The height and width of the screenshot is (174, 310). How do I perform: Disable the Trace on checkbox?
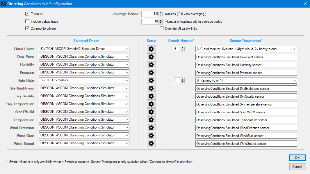click(x=27, y=14)
